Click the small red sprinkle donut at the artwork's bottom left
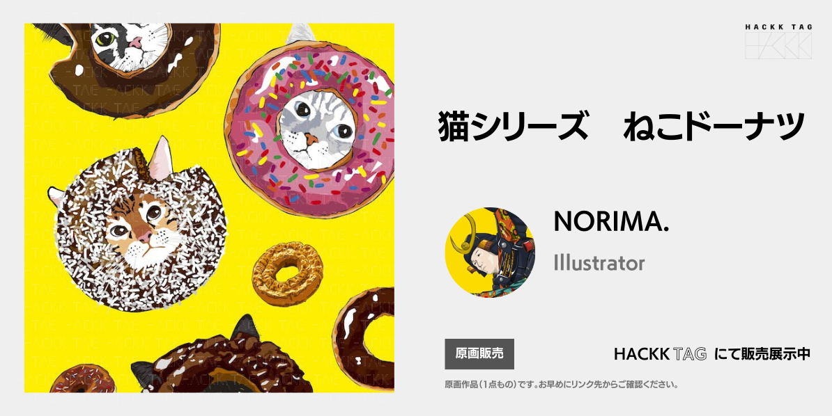 [x=82, y=378]
